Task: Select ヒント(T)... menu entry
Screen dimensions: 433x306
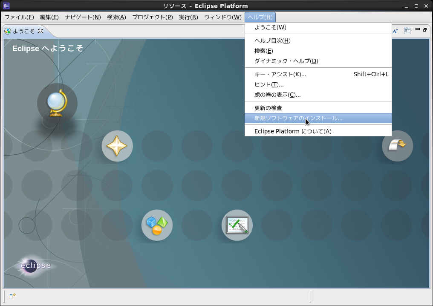Action: (318, 84)
